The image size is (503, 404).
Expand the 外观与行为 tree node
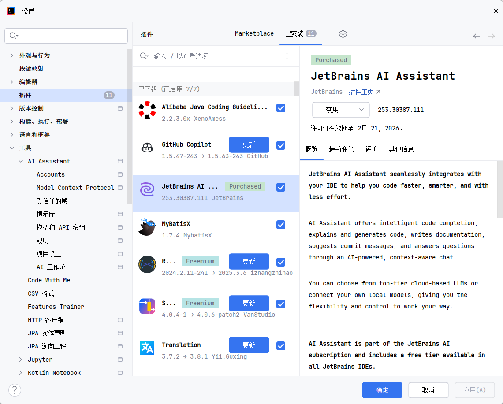pos(12,56)
